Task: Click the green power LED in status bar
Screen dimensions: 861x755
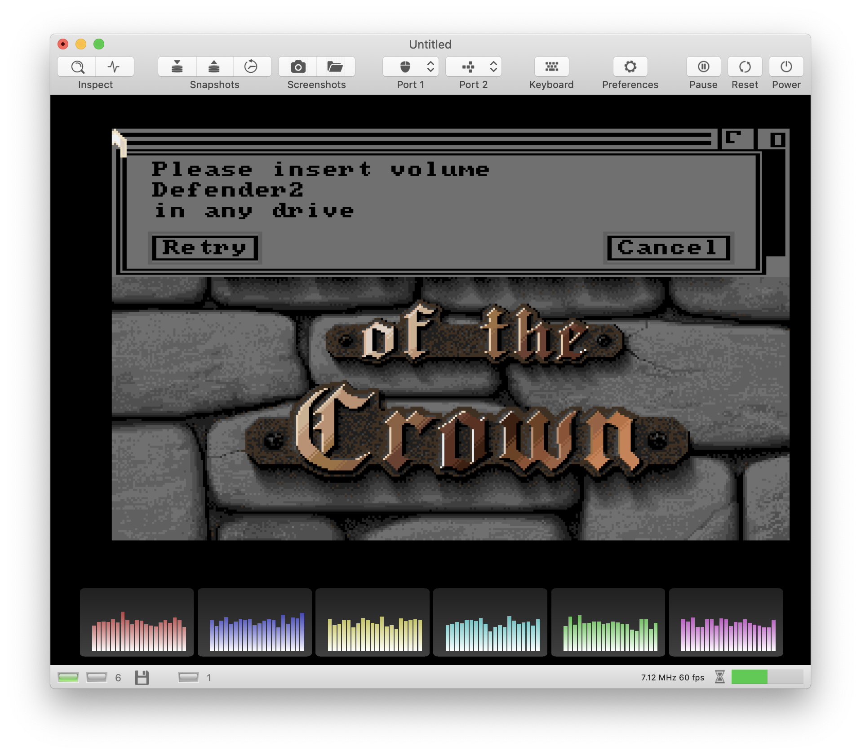Action: pos(68,677)
